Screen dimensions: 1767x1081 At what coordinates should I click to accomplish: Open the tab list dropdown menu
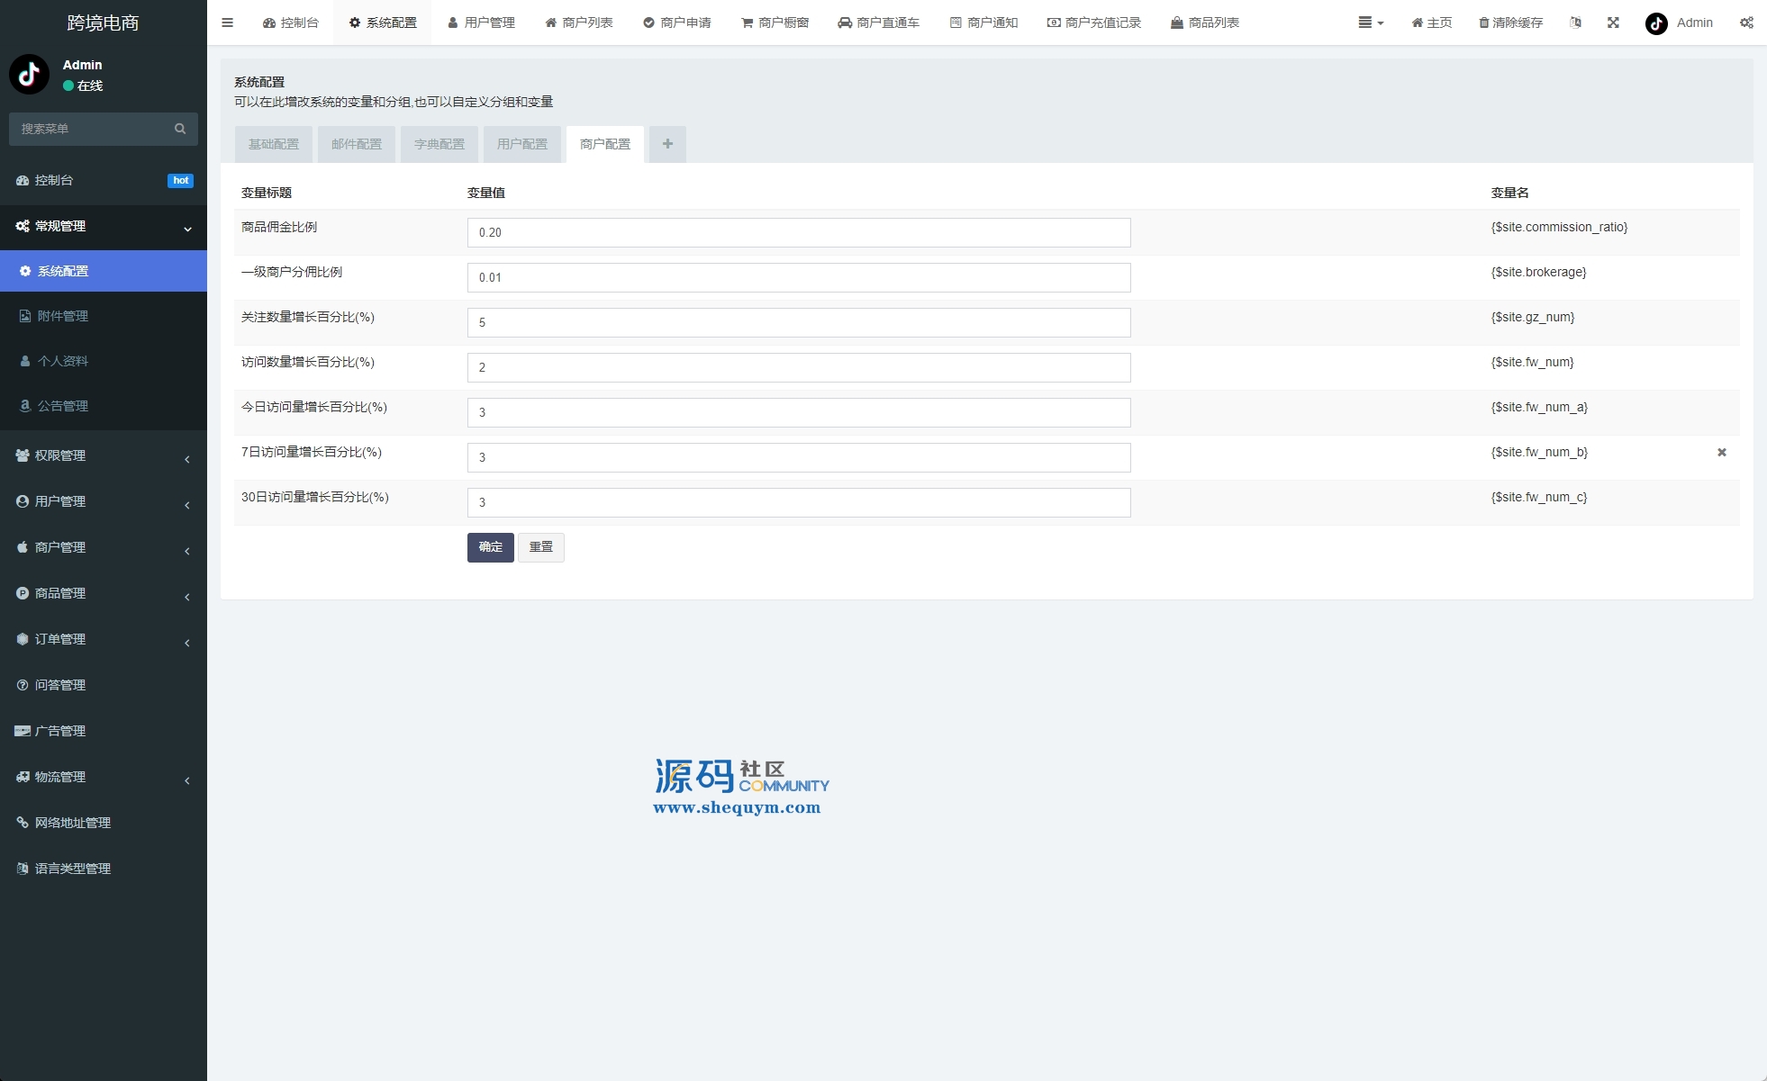(1371, 23)
